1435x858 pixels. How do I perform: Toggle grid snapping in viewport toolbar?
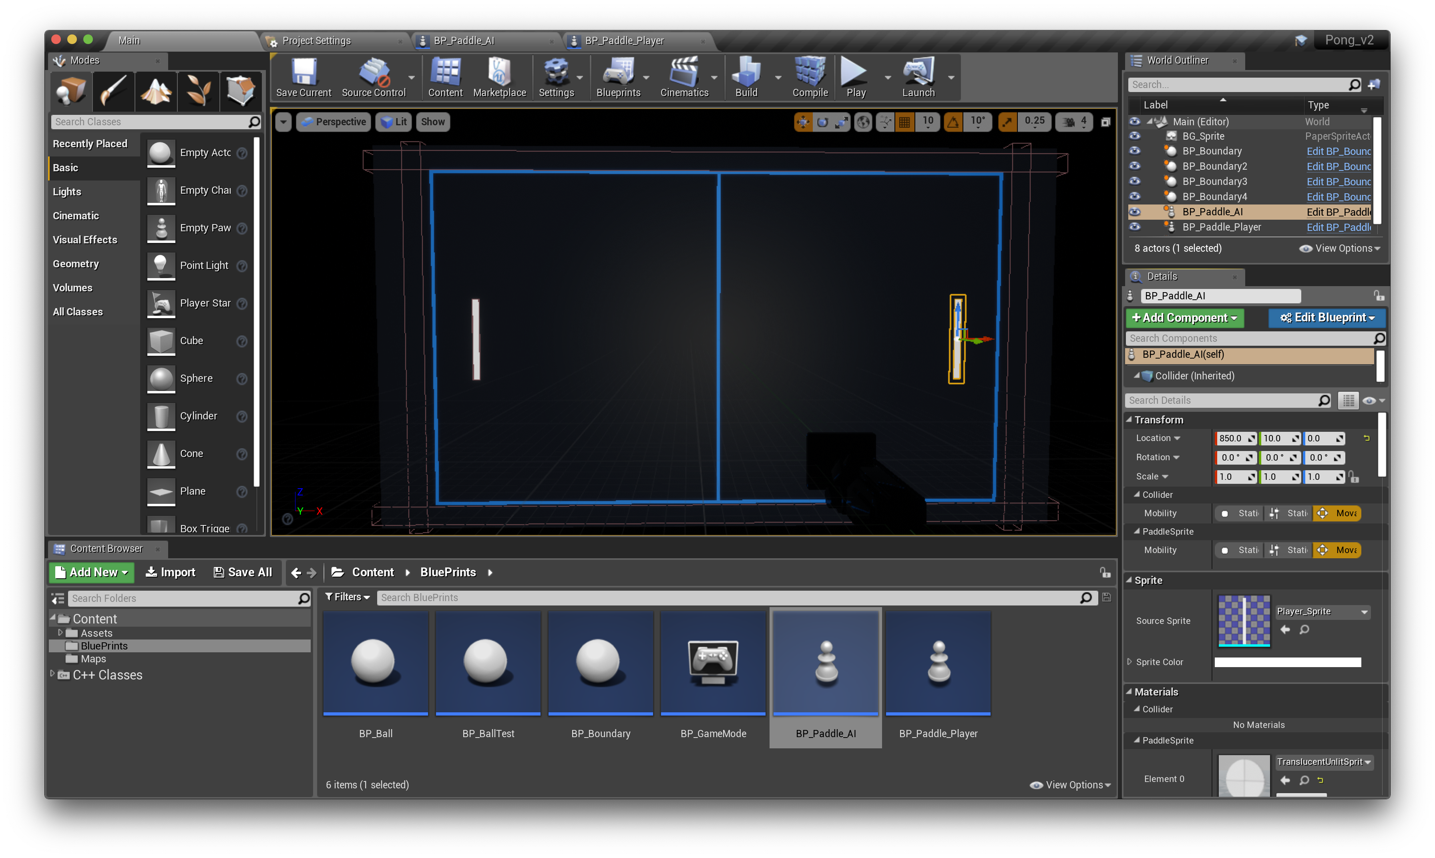point(904,122)
